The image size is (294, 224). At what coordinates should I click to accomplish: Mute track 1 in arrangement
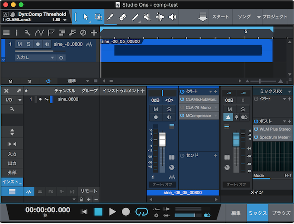click(x=19, y=44)
